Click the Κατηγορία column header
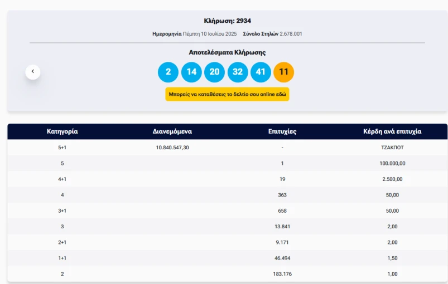 pos(62,131)
